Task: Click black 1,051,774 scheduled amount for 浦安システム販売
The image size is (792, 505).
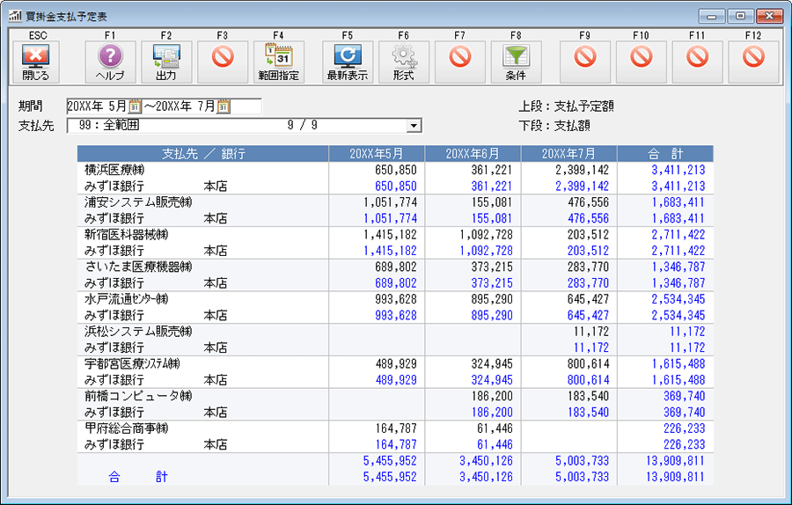Action: coord(391,202)
